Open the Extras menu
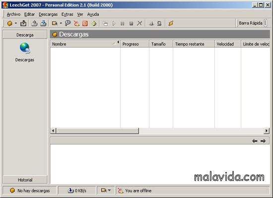 pos(67,14)
